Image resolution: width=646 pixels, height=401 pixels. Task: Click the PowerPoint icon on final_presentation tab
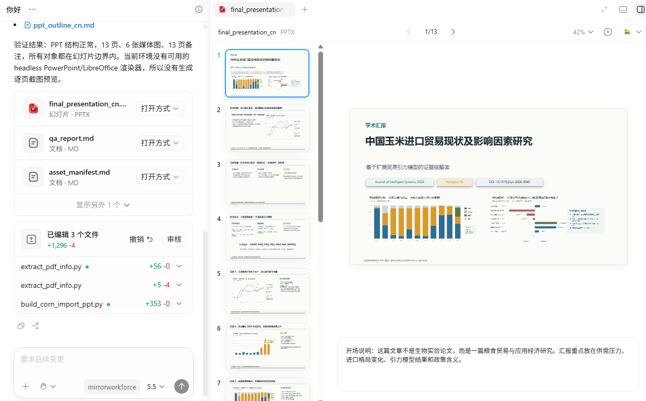[222, 9]
